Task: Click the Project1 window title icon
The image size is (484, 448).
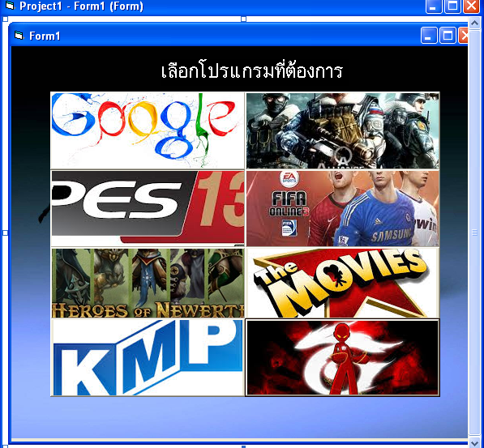Action: [10, 5]
